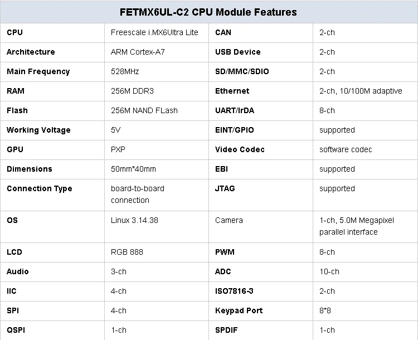Viewport: 418px width, 340px height.
Task: Click the PXP GPU value
Action: (x=118, y=149)
